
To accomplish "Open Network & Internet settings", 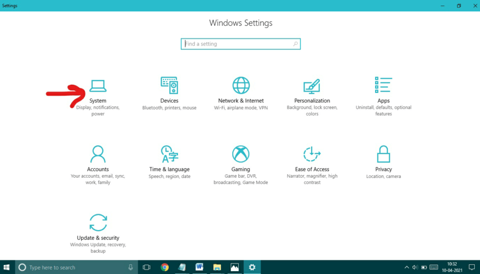I will point(240,92).
